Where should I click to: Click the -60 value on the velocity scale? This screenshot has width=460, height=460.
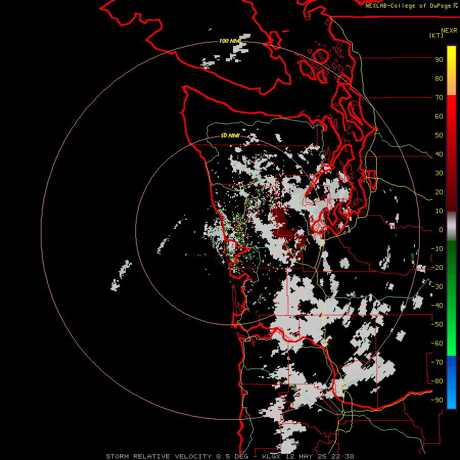pos(437,343)
